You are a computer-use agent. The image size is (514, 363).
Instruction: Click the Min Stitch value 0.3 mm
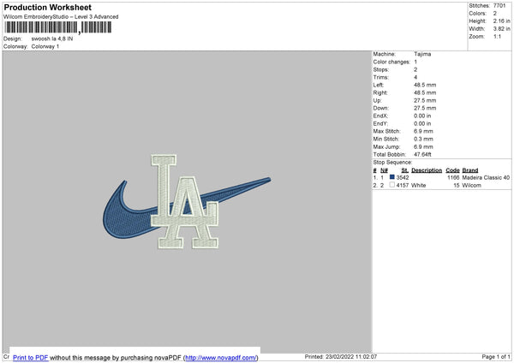pos(423,139)
